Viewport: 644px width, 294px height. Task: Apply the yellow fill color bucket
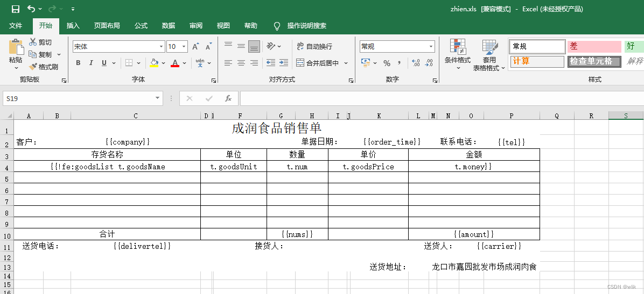pos(154,63)
